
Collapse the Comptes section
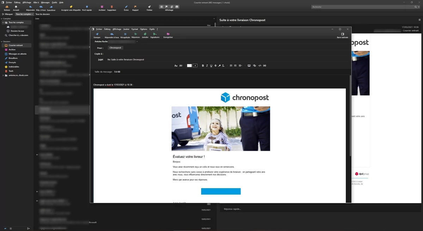click(2, 18)
